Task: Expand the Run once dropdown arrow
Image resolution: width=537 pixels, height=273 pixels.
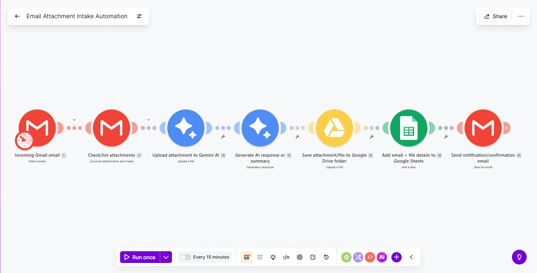Action: (166, 257)
